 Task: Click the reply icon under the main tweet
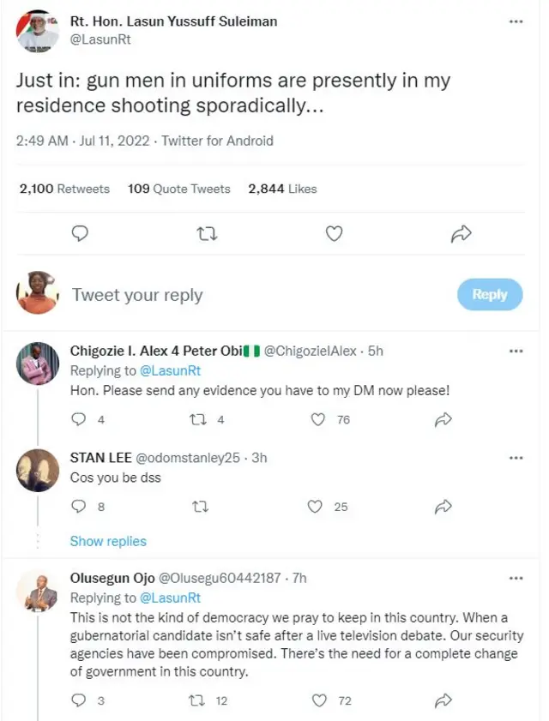click(x=81, y=233)
